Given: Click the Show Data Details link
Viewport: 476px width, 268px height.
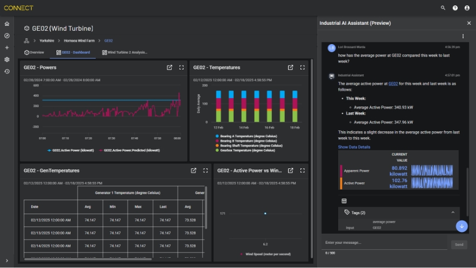Looking at the screenshot, I should click(x=354, y=147).
